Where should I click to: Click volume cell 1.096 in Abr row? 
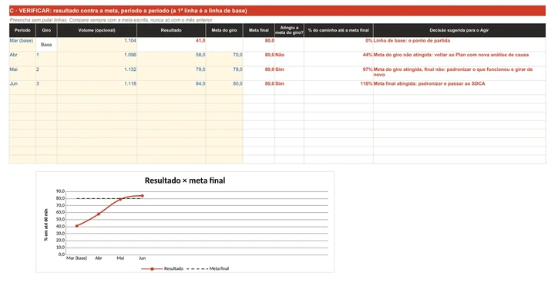[x=97, y=59]
